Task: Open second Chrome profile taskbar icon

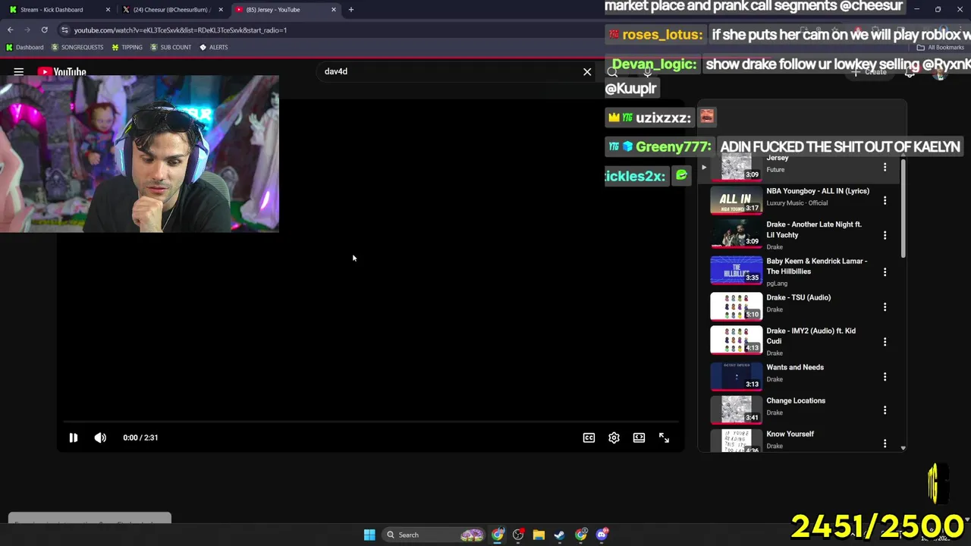Action: pos(581,535)
